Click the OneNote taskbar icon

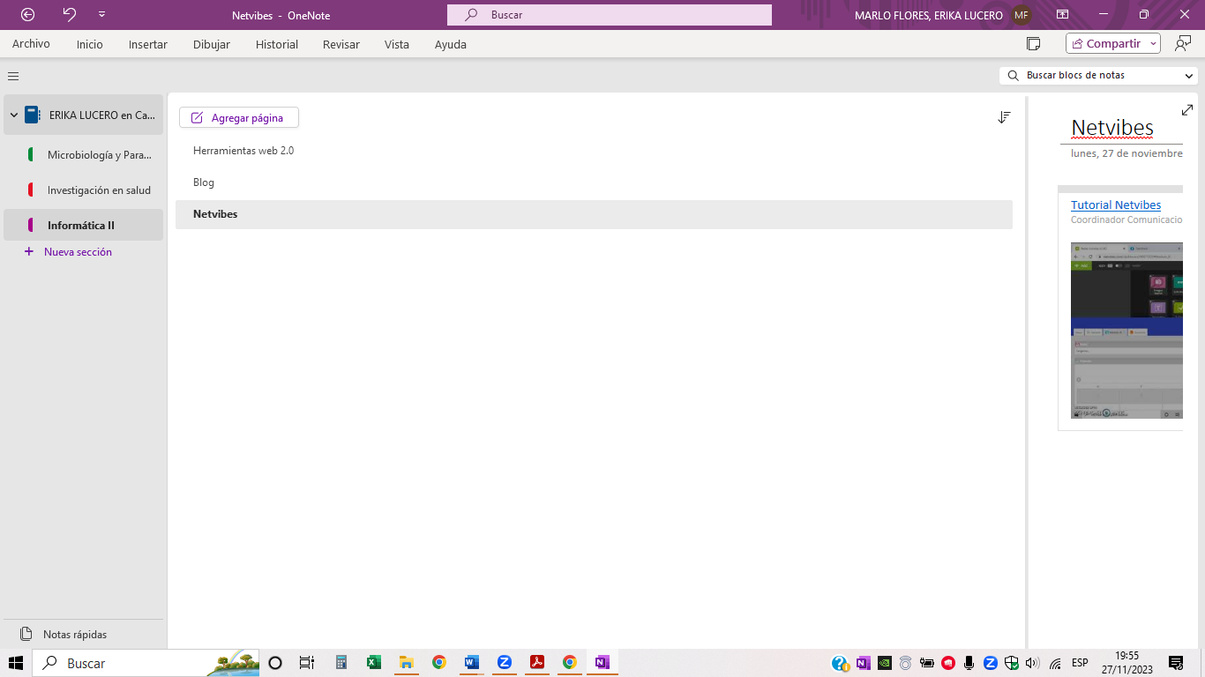[602, 663]
